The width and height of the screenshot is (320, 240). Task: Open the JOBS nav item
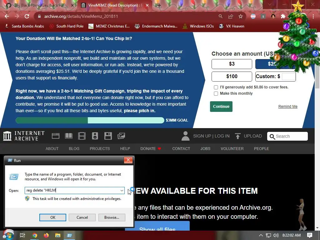[205, 148]
